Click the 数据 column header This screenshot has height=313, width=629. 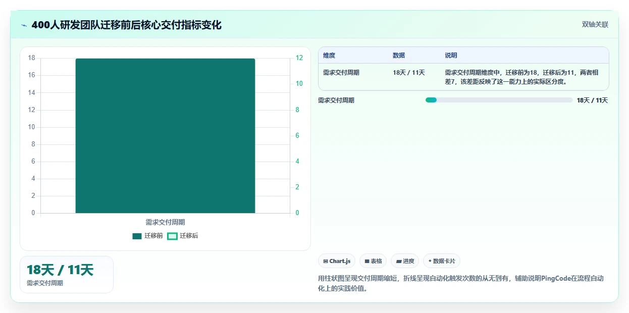pyautogui.click(x=399, y=56)
